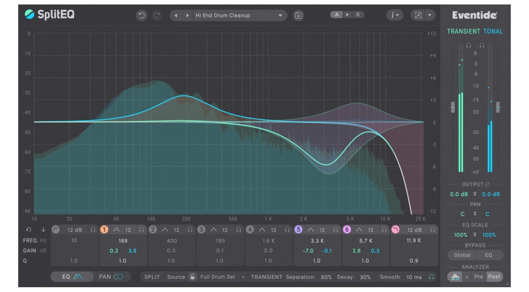
Task: Select the TONAL channel label
Action: pyautogui.click(x=493, y=31)
